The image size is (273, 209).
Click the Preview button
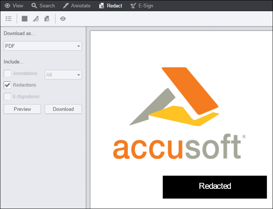(x=22, y=109)
